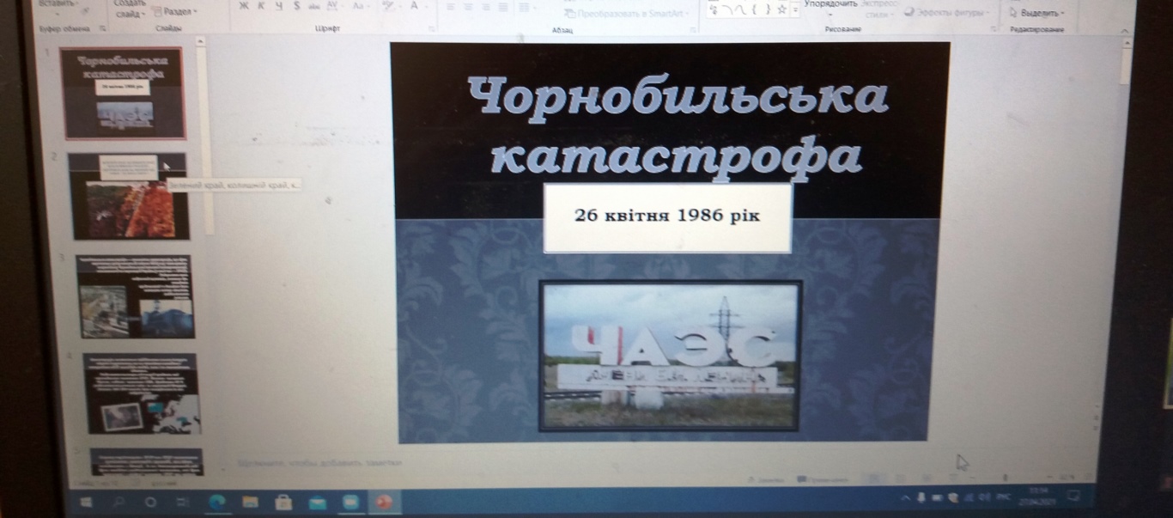Image resolution: width=1173 pixels, height=518 pixels.
Task: Open the notification center icon
Action: tap(1073, 496)
